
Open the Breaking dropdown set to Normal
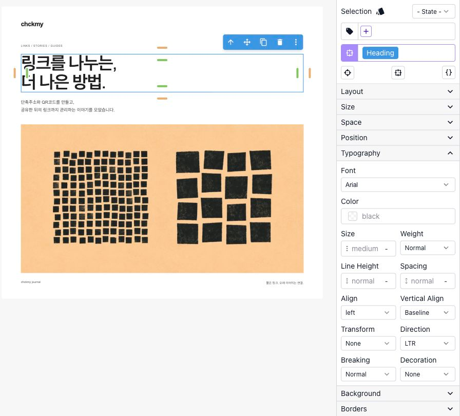tap(368, 374)
